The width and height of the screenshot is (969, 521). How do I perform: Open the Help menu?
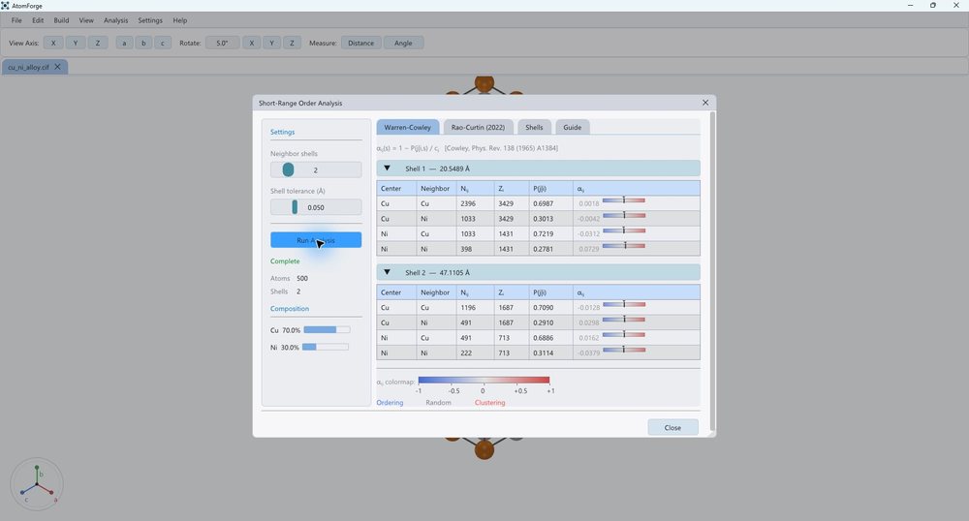[x=180, y=20]
